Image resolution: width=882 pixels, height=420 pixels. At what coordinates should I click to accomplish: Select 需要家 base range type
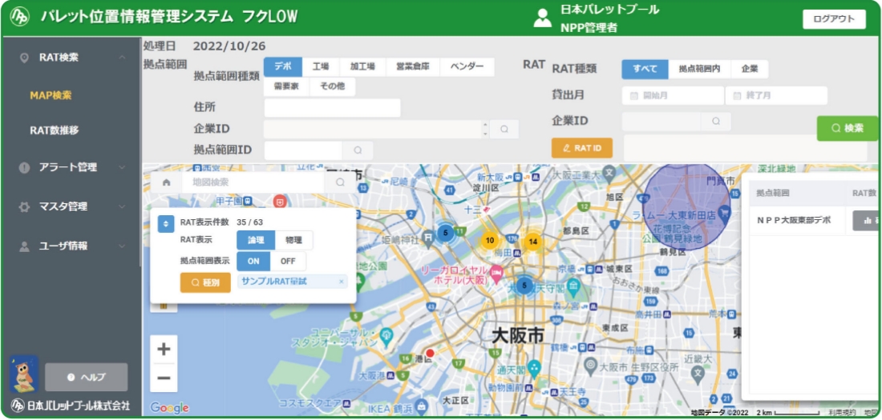(286, 87)
